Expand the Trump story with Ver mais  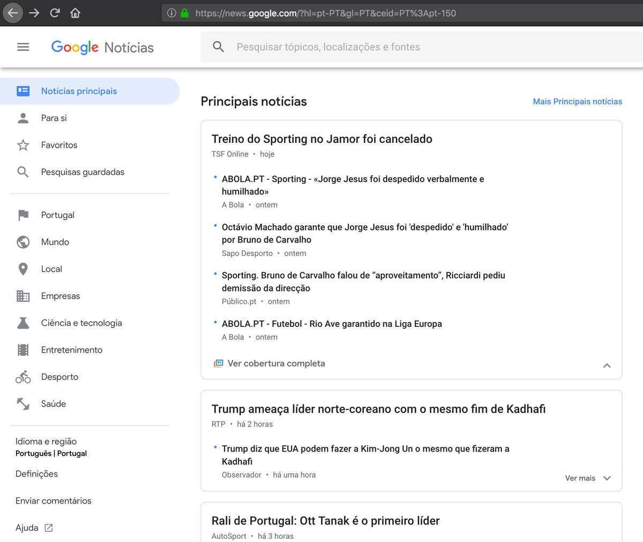coord(588,478)
